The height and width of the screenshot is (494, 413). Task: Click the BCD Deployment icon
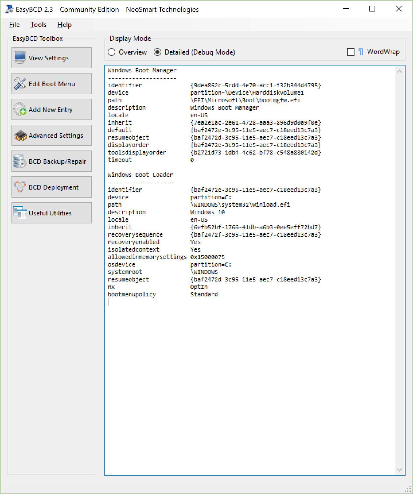(x=20, y=187)
